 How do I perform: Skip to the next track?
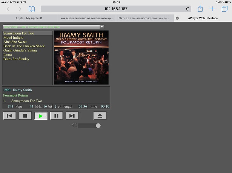pos(72,116)
